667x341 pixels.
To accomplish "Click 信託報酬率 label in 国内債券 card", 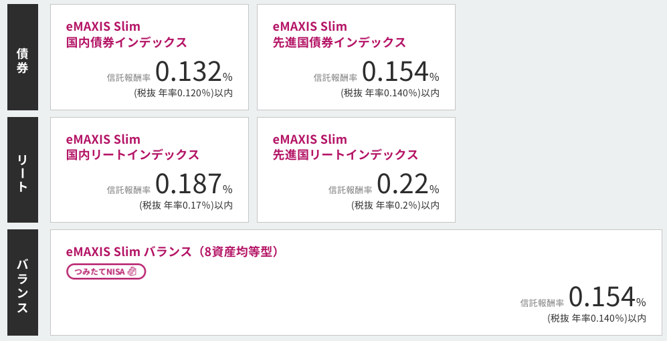I will click(128, 78).
